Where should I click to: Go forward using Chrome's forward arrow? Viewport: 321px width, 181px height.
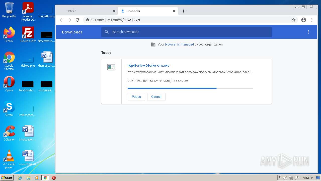[69, 20]
